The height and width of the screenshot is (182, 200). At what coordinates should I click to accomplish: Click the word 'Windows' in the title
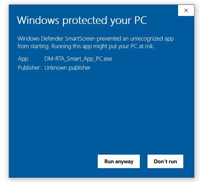tap(38, 20)
